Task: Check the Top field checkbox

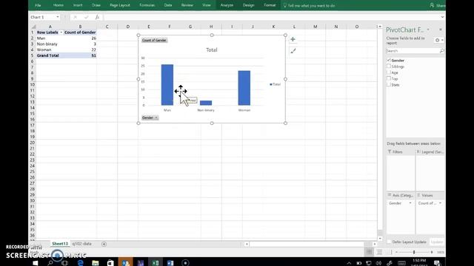Action: 389,78
